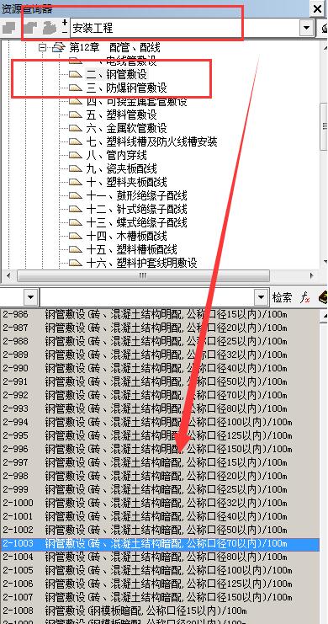The height and width of the screenshot is (624, 328).
Task: Click the folder icon of 二、钢管敷设
Action: (x=75, y=74)
